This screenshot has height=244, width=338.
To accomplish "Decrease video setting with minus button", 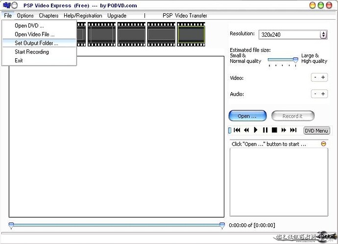I will (315, 77).
